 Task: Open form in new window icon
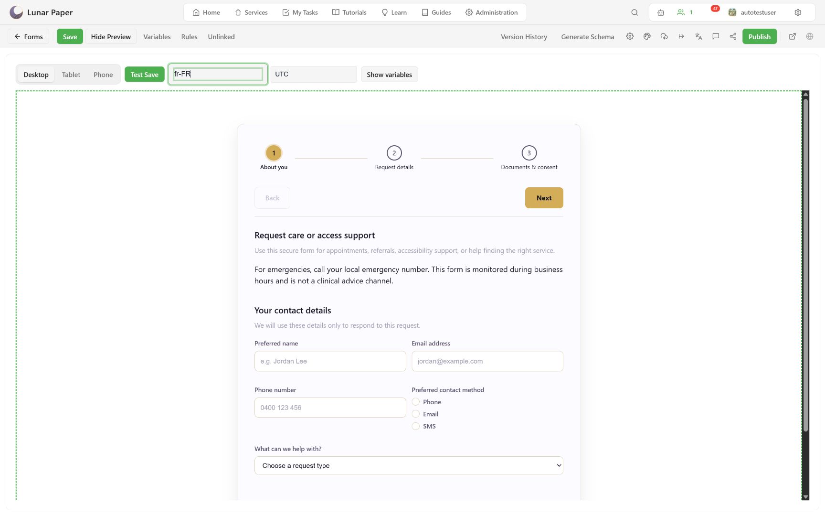click(x=793, y=36)
